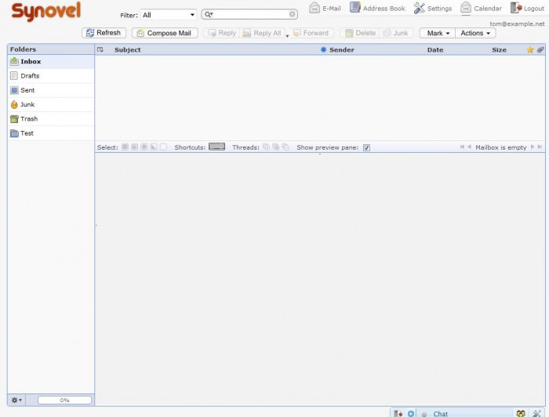Go to the last page of messages
The height and width of the screenshot is (417, 549).
coord(540,147)
